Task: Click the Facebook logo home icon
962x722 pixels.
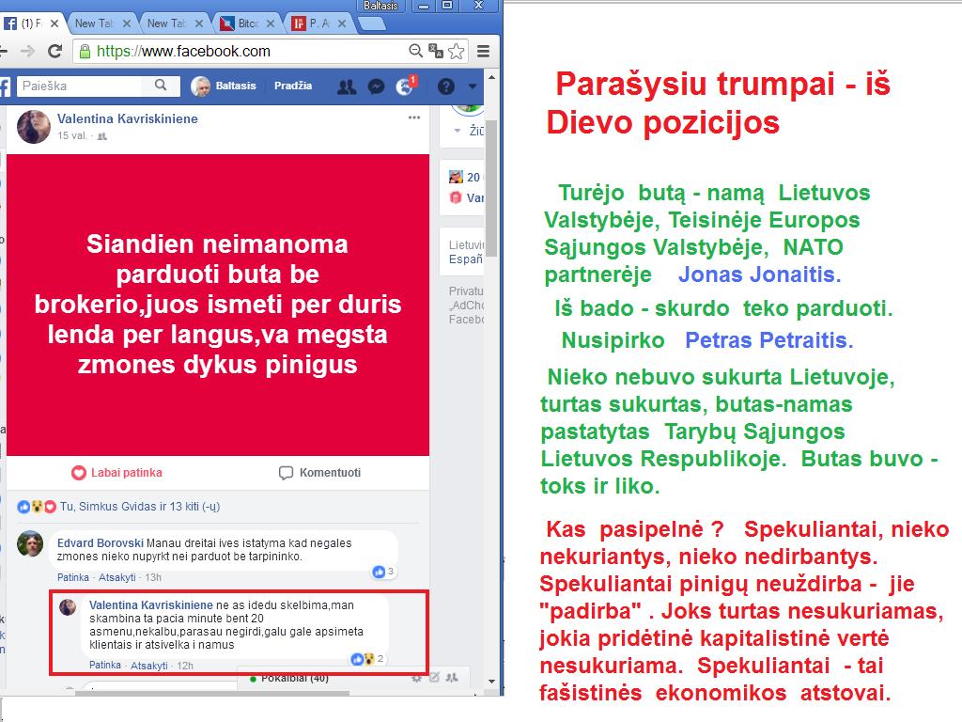Action: click(x=5, y=86)
